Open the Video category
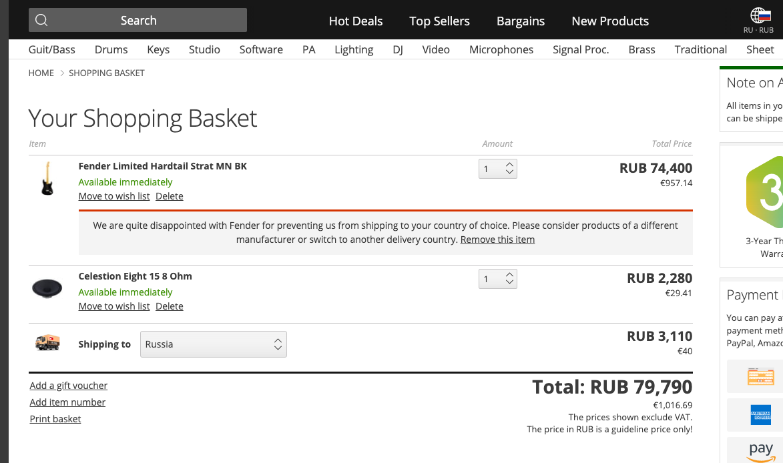Image resolution: width=783 pixels, height=463 pixels. pos(436,49)
